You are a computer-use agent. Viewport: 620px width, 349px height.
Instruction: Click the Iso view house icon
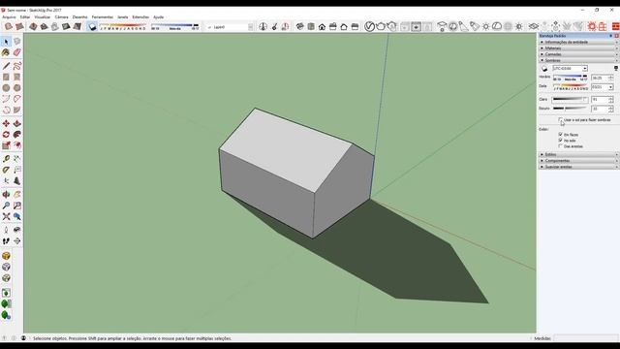pyautogui.click(x=300, y=26)
